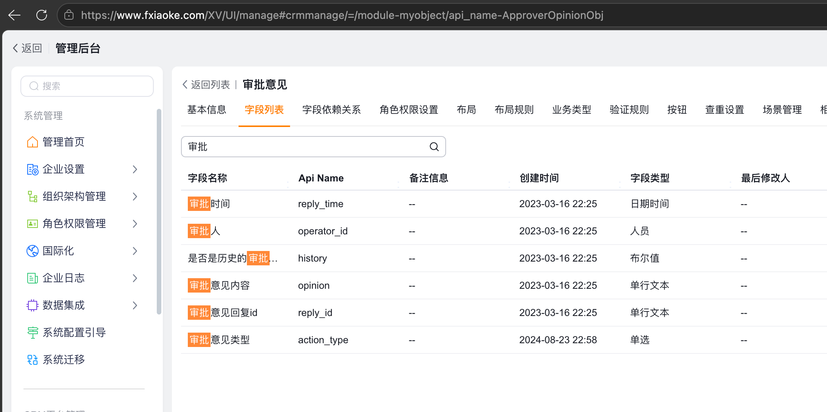Viewport: 827px width, 412px height.
Task: Click the sidebar vertical scrollbar
Action: (159, 212)
